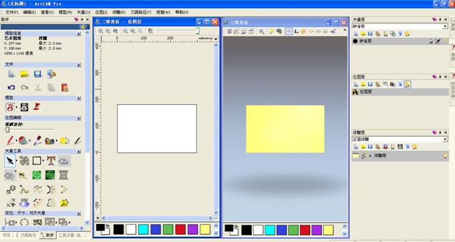
Task: Switch to the toolpaths tab at bottom
Action: (x=28, y=235)
